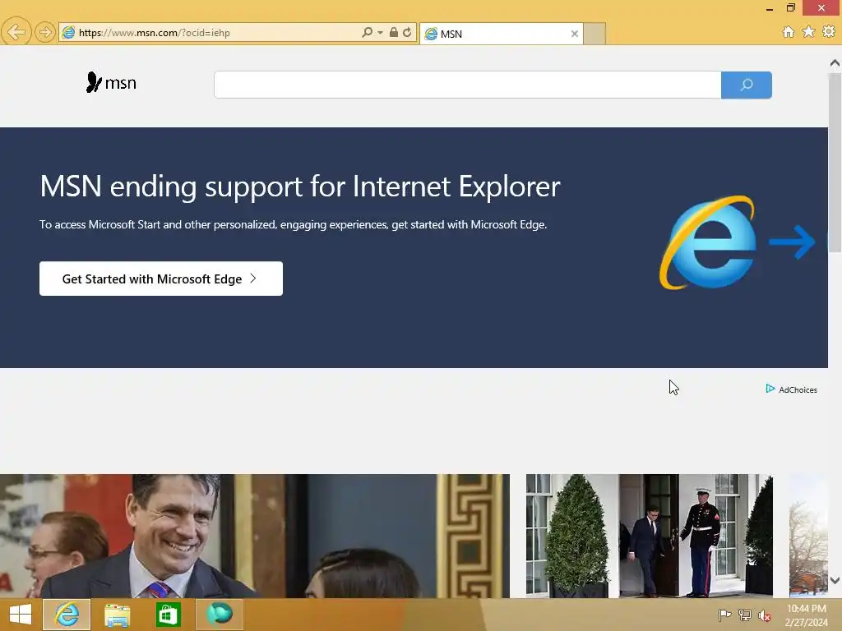Viewport: 842px width, 631px height.
Task: Close the Internet Explorer window
Action: (x=821, y=7)
